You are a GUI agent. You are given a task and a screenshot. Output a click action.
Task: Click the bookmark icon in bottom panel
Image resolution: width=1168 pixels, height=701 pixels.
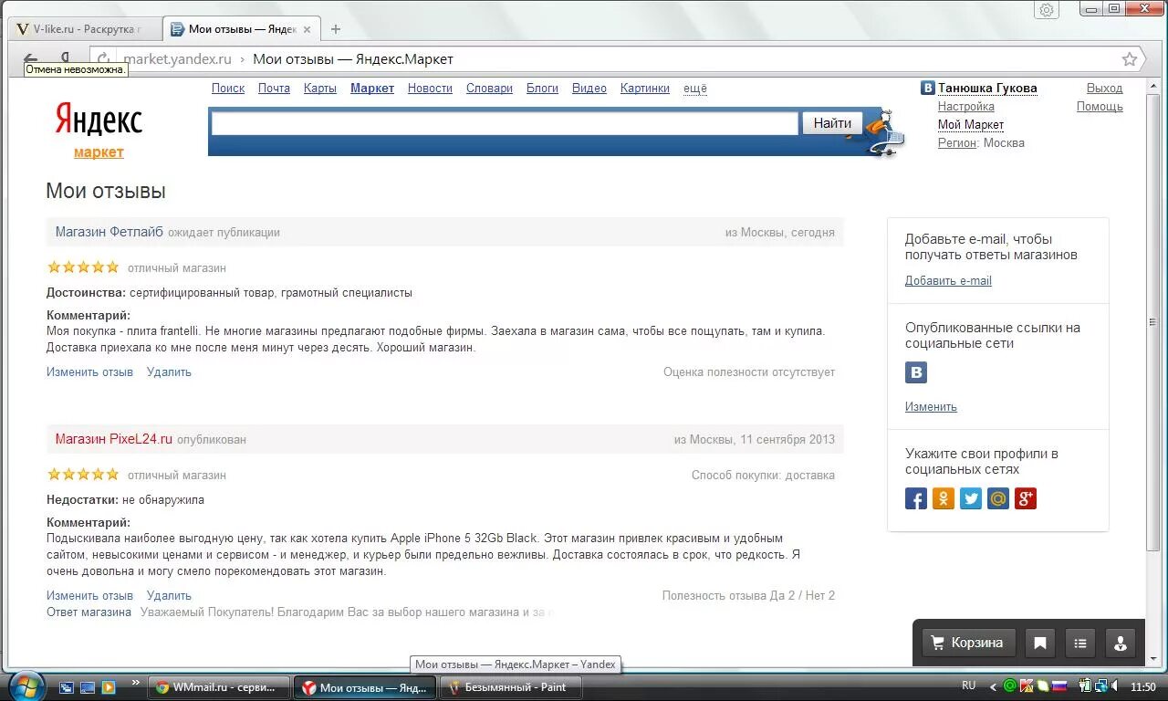click(1040, 643)
